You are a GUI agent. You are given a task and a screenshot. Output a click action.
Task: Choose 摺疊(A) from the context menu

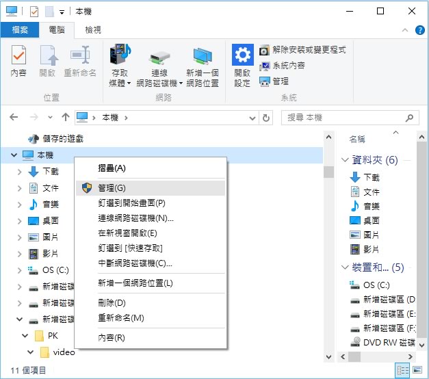[151, 168]
